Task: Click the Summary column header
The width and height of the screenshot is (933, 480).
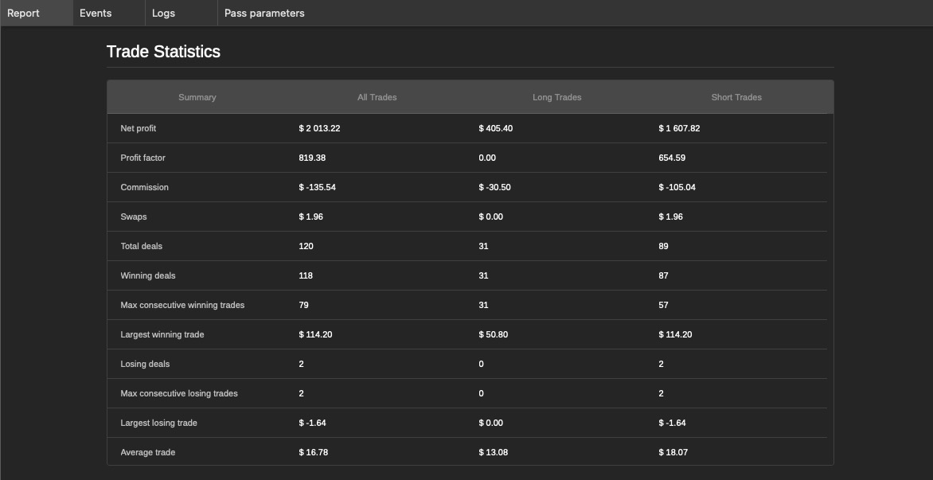Action: [197, 98]
